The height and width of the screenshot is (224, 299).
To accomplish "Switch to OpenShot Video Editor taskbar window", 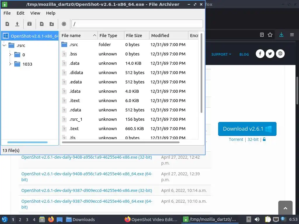I will click(x=151, y=219).
